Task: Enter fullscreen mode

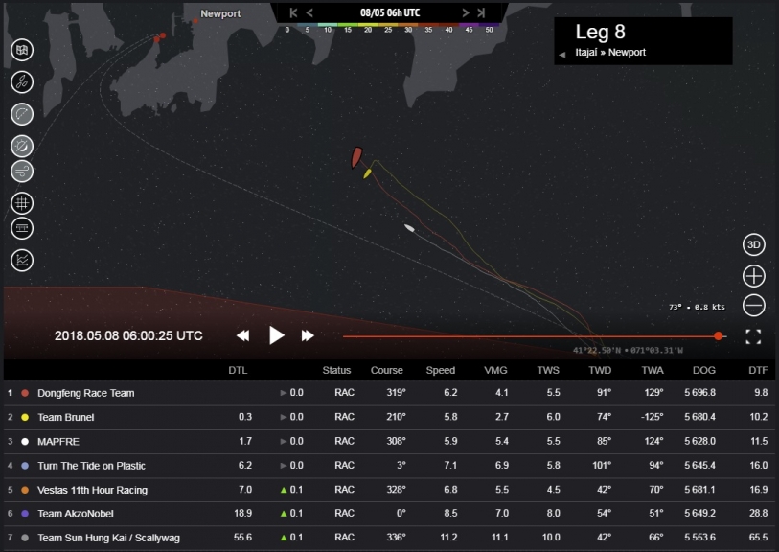Action: point(754,337)
